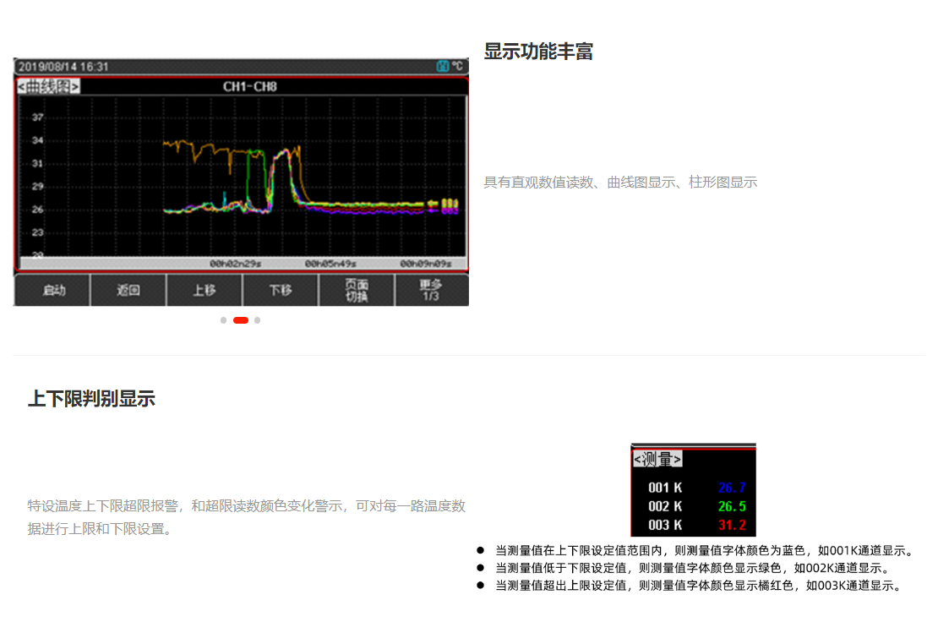Screen dimensions: 927x622
Task: Click the 显示功能丰富 heading
Action: (538, 52)
